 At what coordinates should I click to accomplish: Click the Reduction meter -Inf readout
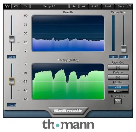(113, 57)
